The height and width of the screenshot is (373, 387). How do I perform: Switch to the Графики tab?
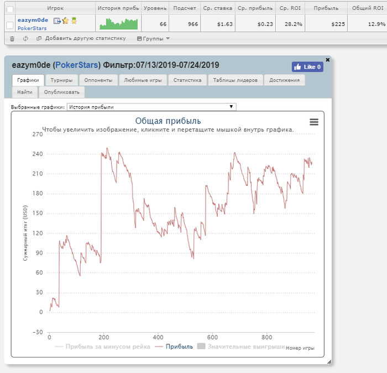point(28,80)
